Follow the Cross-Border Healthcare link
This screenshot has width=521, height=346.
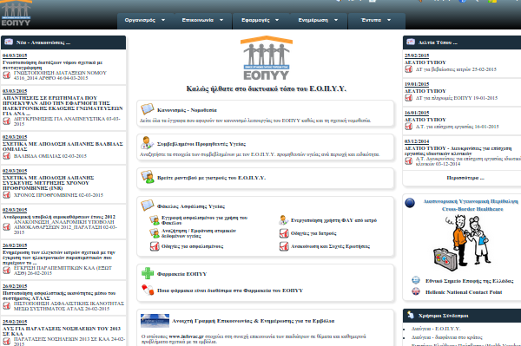(x=472, y=209)
